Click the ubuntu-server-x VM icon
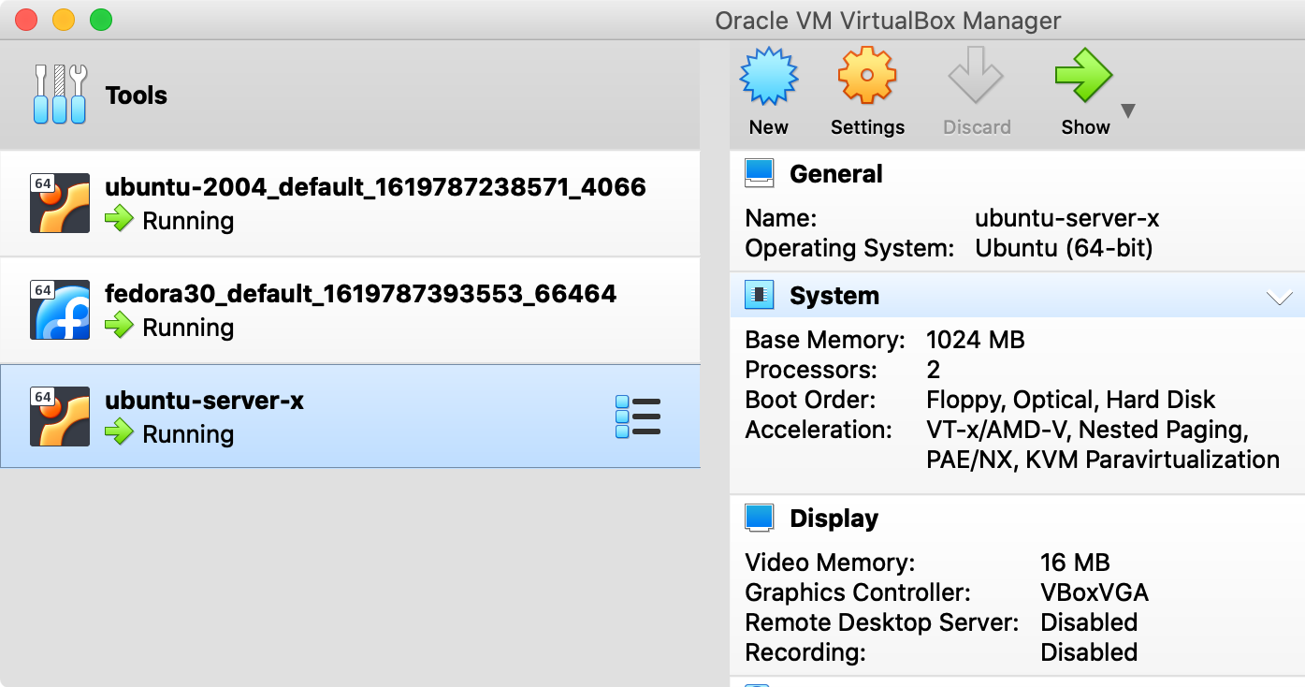 pos(60,417)
